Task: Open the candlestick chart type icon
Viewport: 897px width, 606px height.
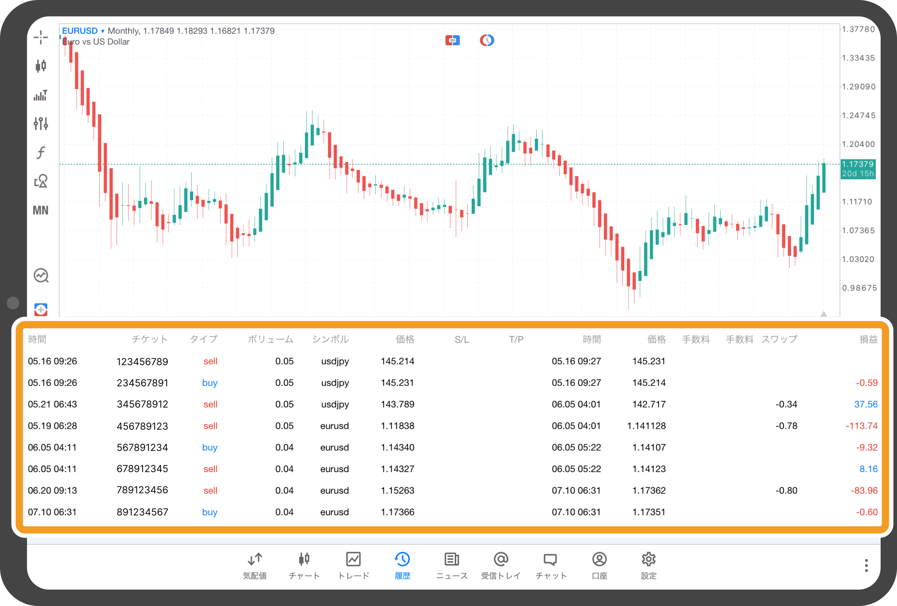Action: tap(41, 66)
